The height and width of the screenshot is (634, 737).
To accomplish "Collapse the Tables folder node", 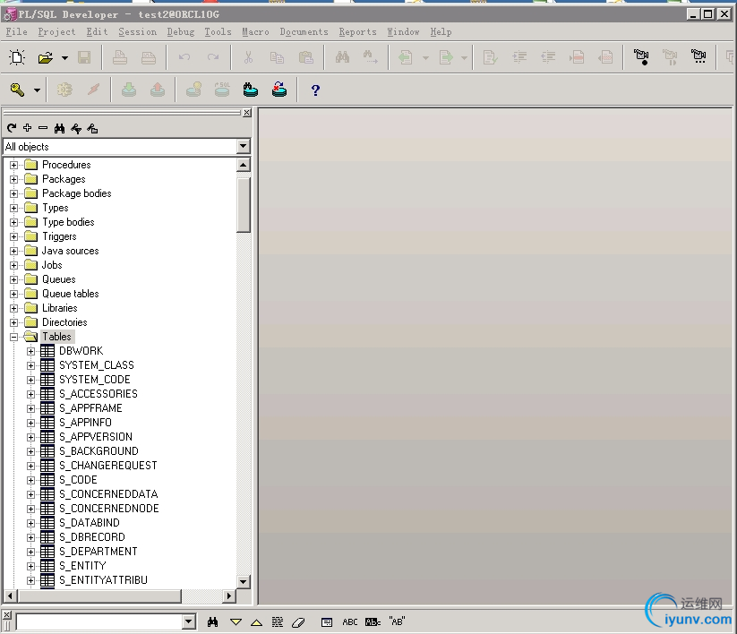I will [13, 337].
